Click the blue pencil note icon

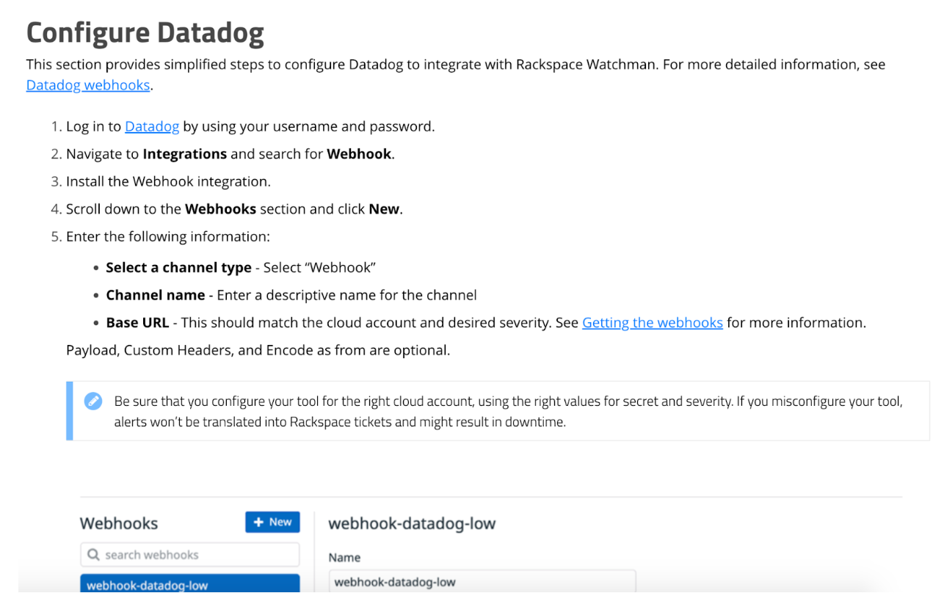pyautogui.click(x=93, y=401)
